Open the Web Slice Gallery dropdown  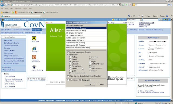pyautogui.click(x=58, y=12)
